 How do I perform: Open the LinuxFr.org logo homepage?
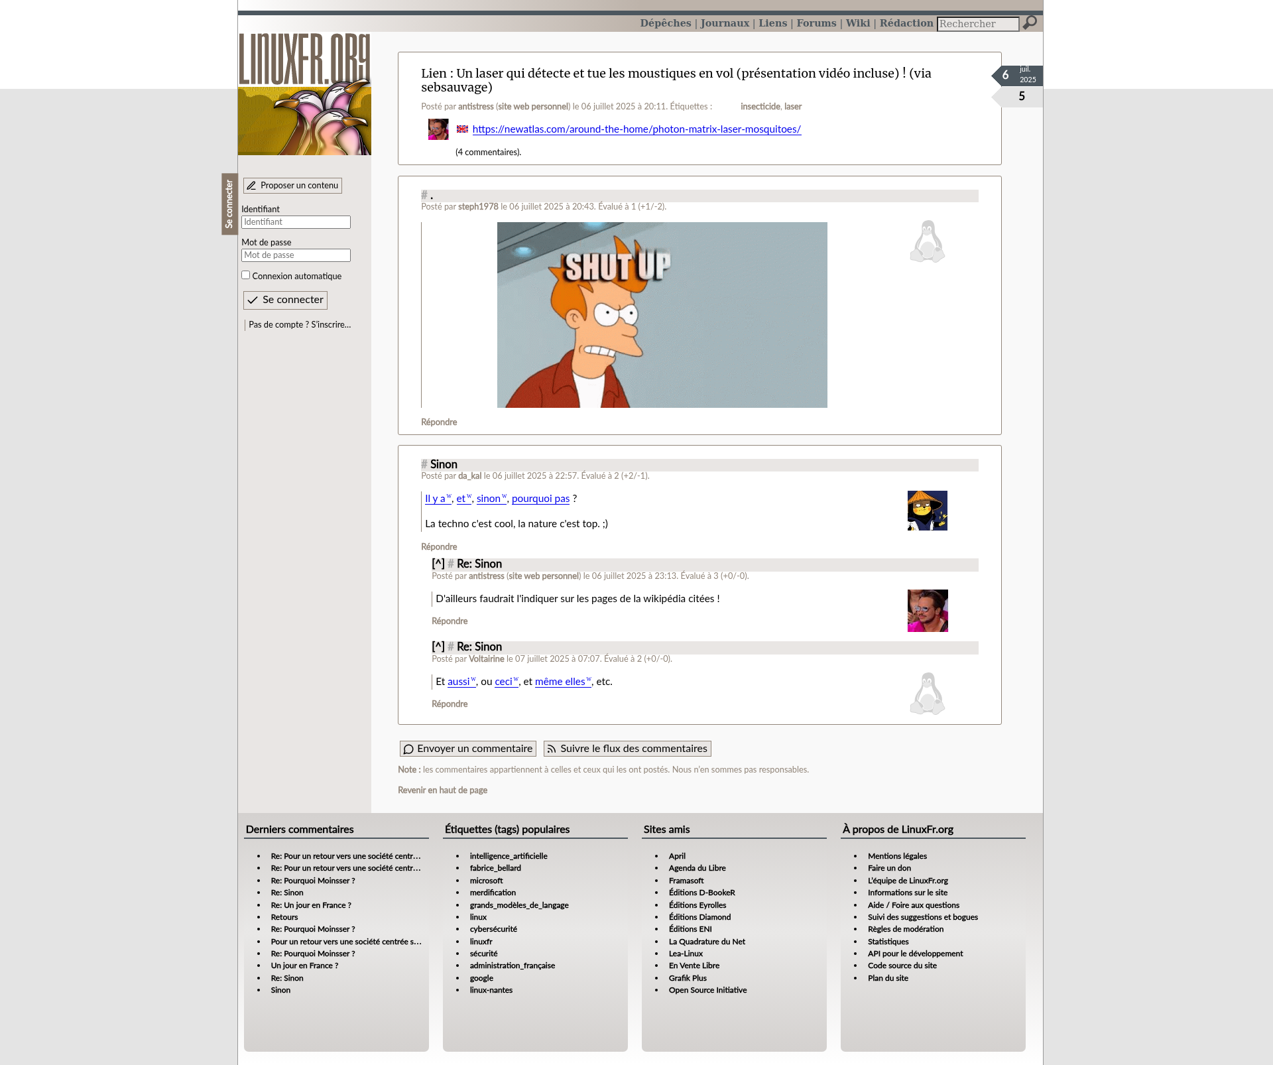tap(304, 94)
